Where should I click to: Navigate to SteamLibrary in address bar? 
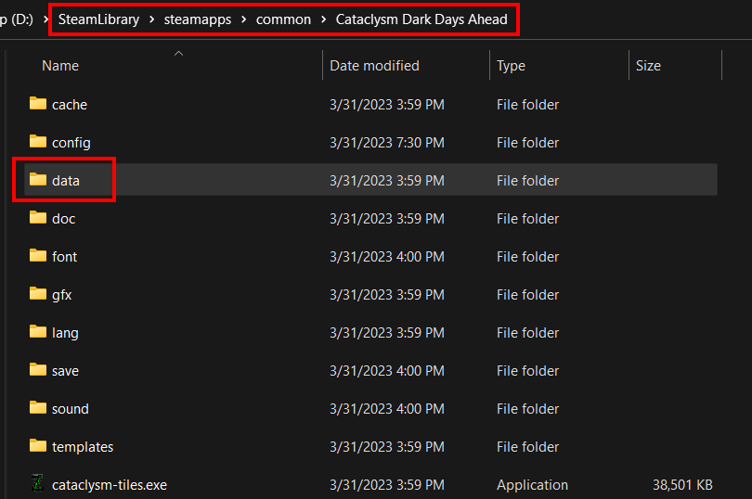point(98,19)
